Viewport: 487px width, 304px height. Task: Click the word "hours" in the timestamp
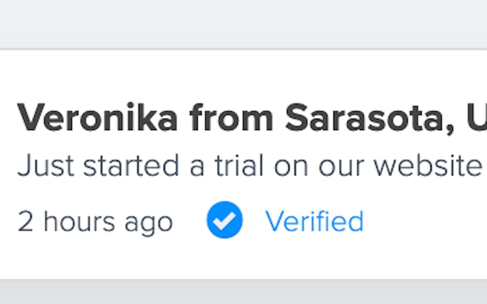tap(80, 221)
